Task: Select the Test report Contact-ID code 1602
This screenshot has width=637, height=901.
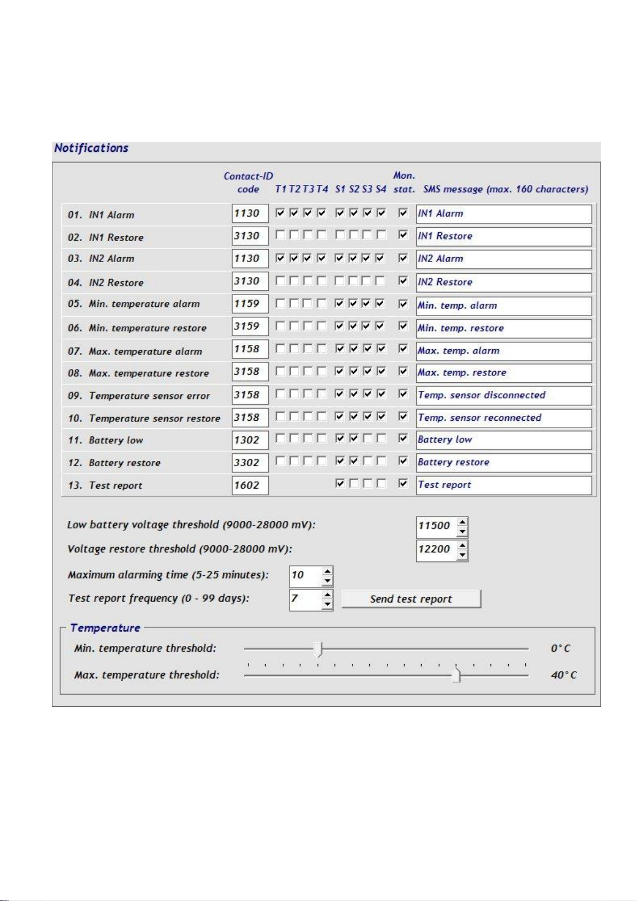Action: pos(250,486)
